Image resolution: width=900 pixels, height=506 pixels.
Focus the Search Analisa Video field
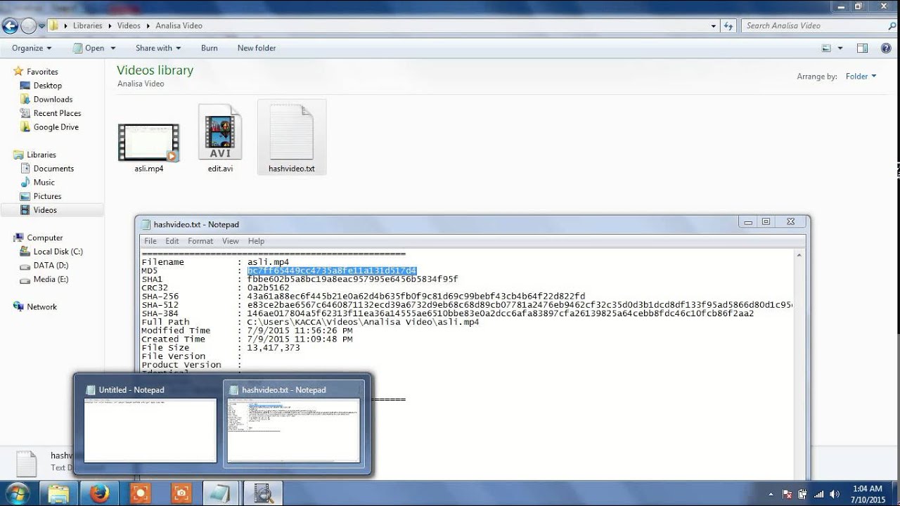[814, 26]
